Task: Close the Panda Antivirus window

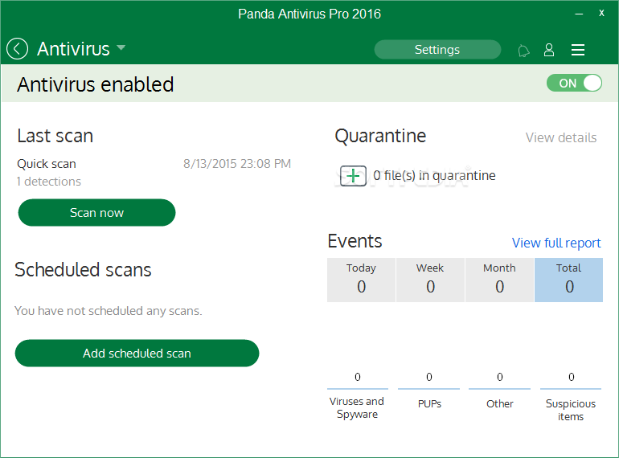Action: (601, 13)
